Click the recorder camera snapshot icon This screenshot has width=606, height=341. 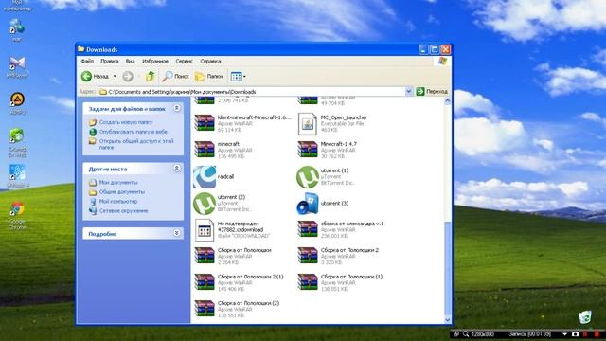click(x=575, y=334)
